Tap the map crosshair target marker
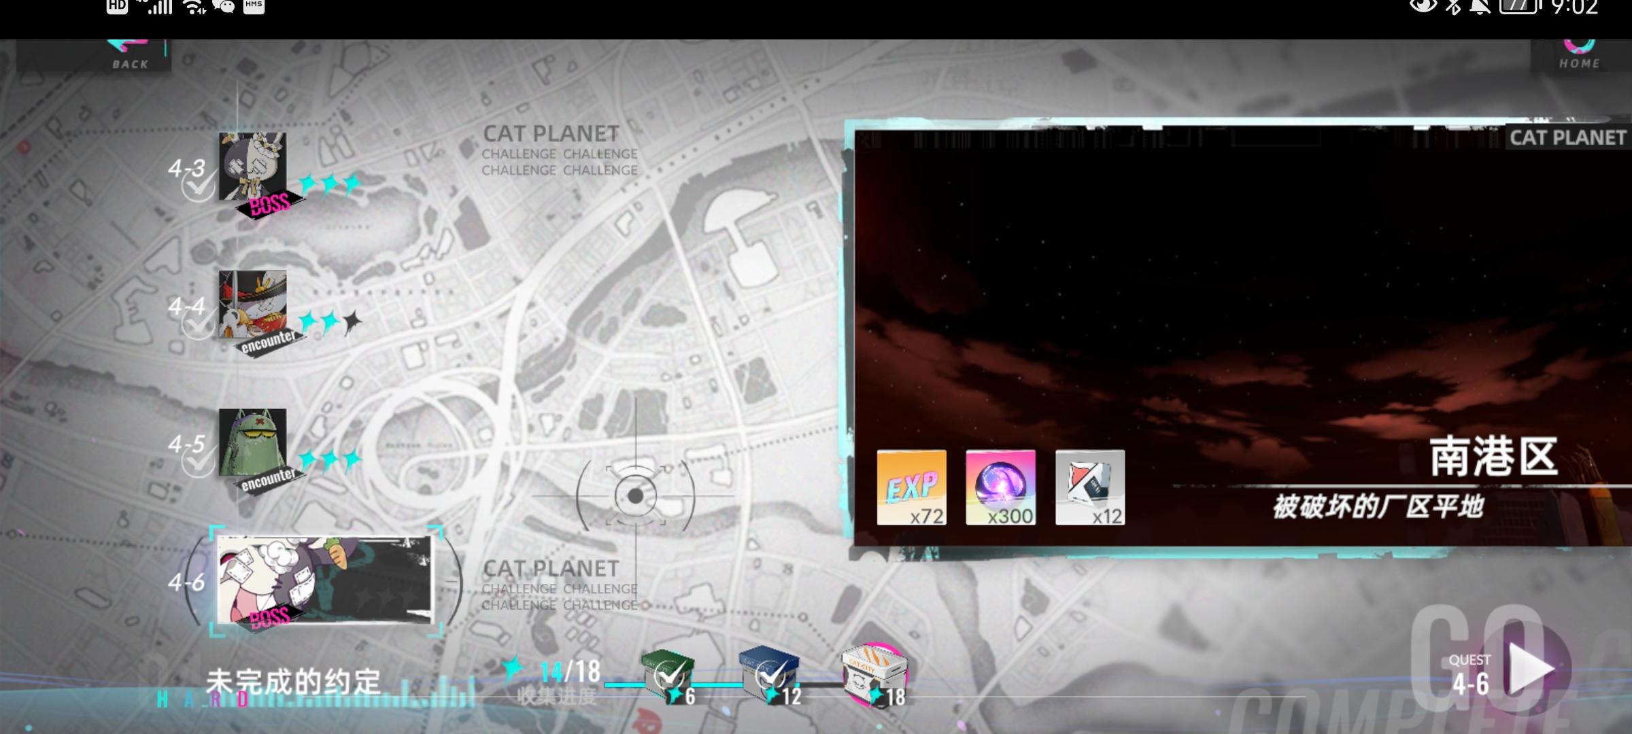The height and width of the screenshot is (734, 1632). tap(635, 496)
